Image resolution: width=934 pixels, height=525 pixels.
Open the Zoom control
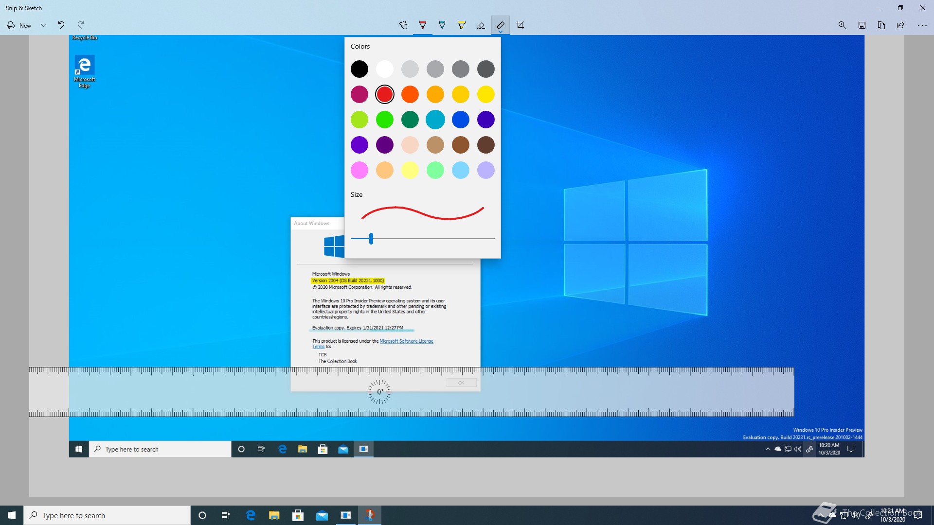(x=843, y=25)
